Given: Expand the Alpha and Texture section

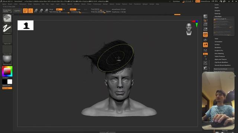Looking at the screenshot, I should 221,59.
